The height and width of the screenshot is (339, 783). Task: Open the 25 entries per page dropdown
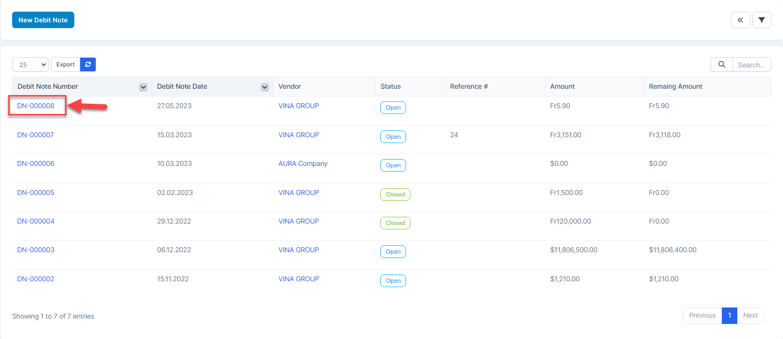[x=30, y=65]
